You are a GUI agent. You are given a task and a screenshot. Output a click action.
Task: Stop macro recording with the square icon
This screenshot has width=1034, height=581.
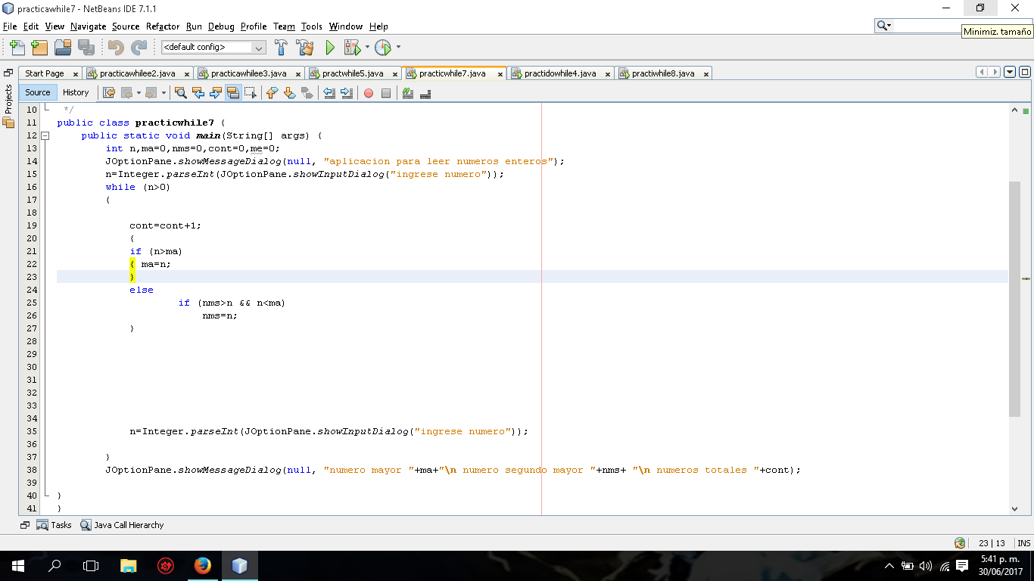coord(386,93)
